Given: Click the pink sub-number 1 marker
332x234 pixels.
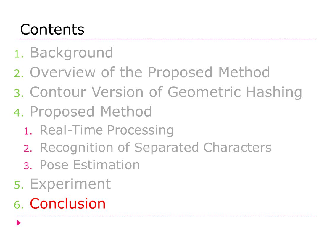Looking at the screenshot, I should click(x=28, y=131).
